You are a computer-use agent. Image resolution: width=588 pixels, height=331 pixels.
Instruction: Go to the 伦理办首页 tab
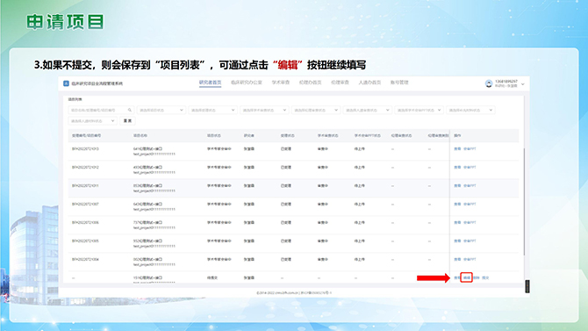pos(310,83)
